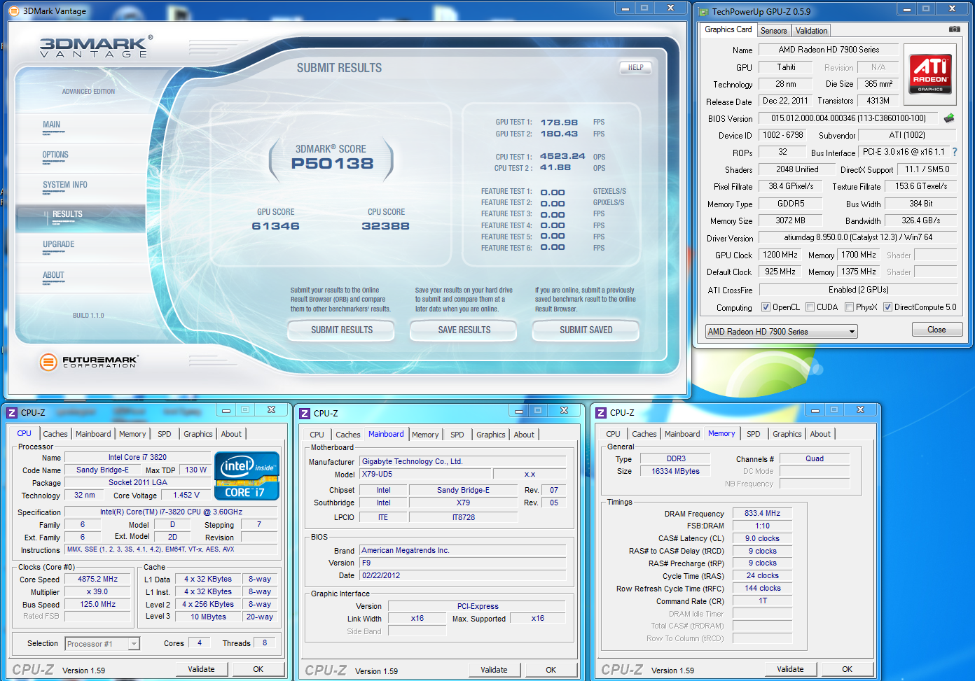Open the Graphics tab in the CPU-Z Memory window

click(787, 434)
